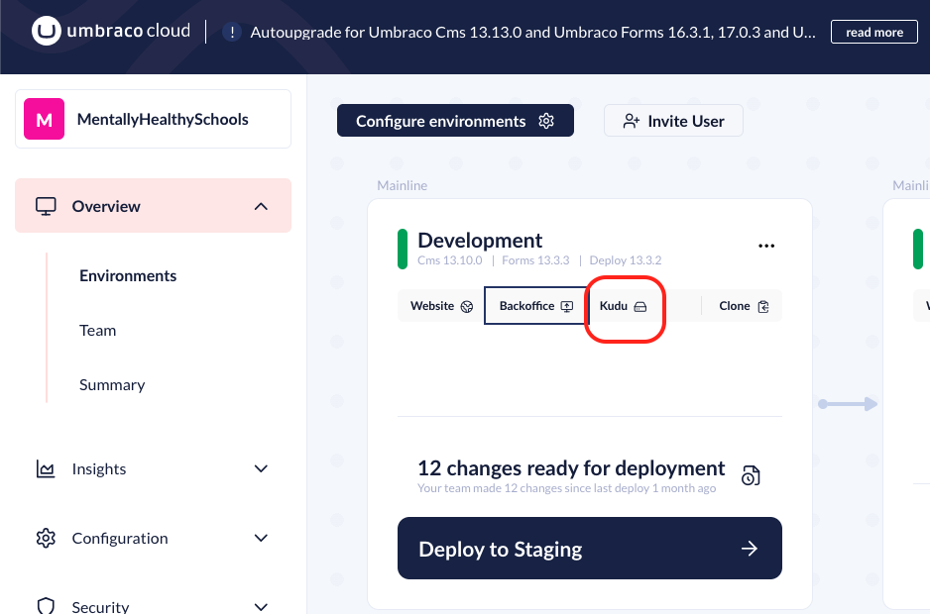930x614 pixels.
Task: Click the Configure environments button
Action: (455, 121)
